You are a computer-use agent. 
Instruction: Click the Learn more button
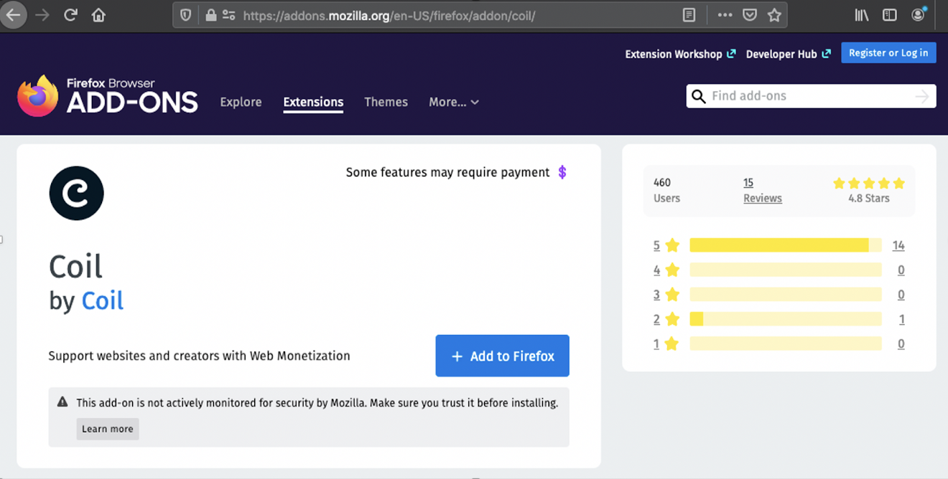108,429
